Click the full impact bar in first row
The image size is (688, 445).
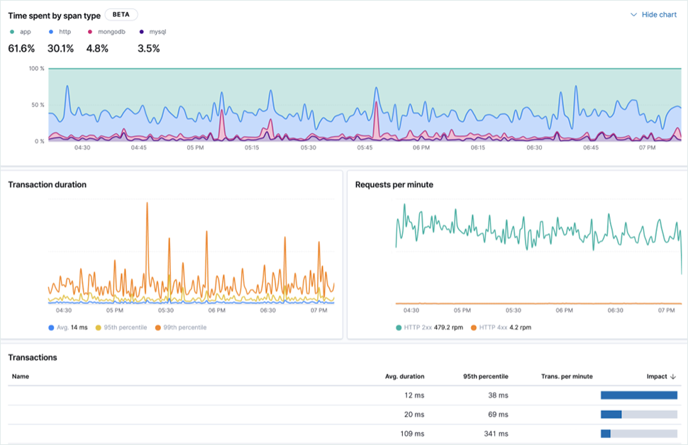pyautogui.click(x=638, y=395)
